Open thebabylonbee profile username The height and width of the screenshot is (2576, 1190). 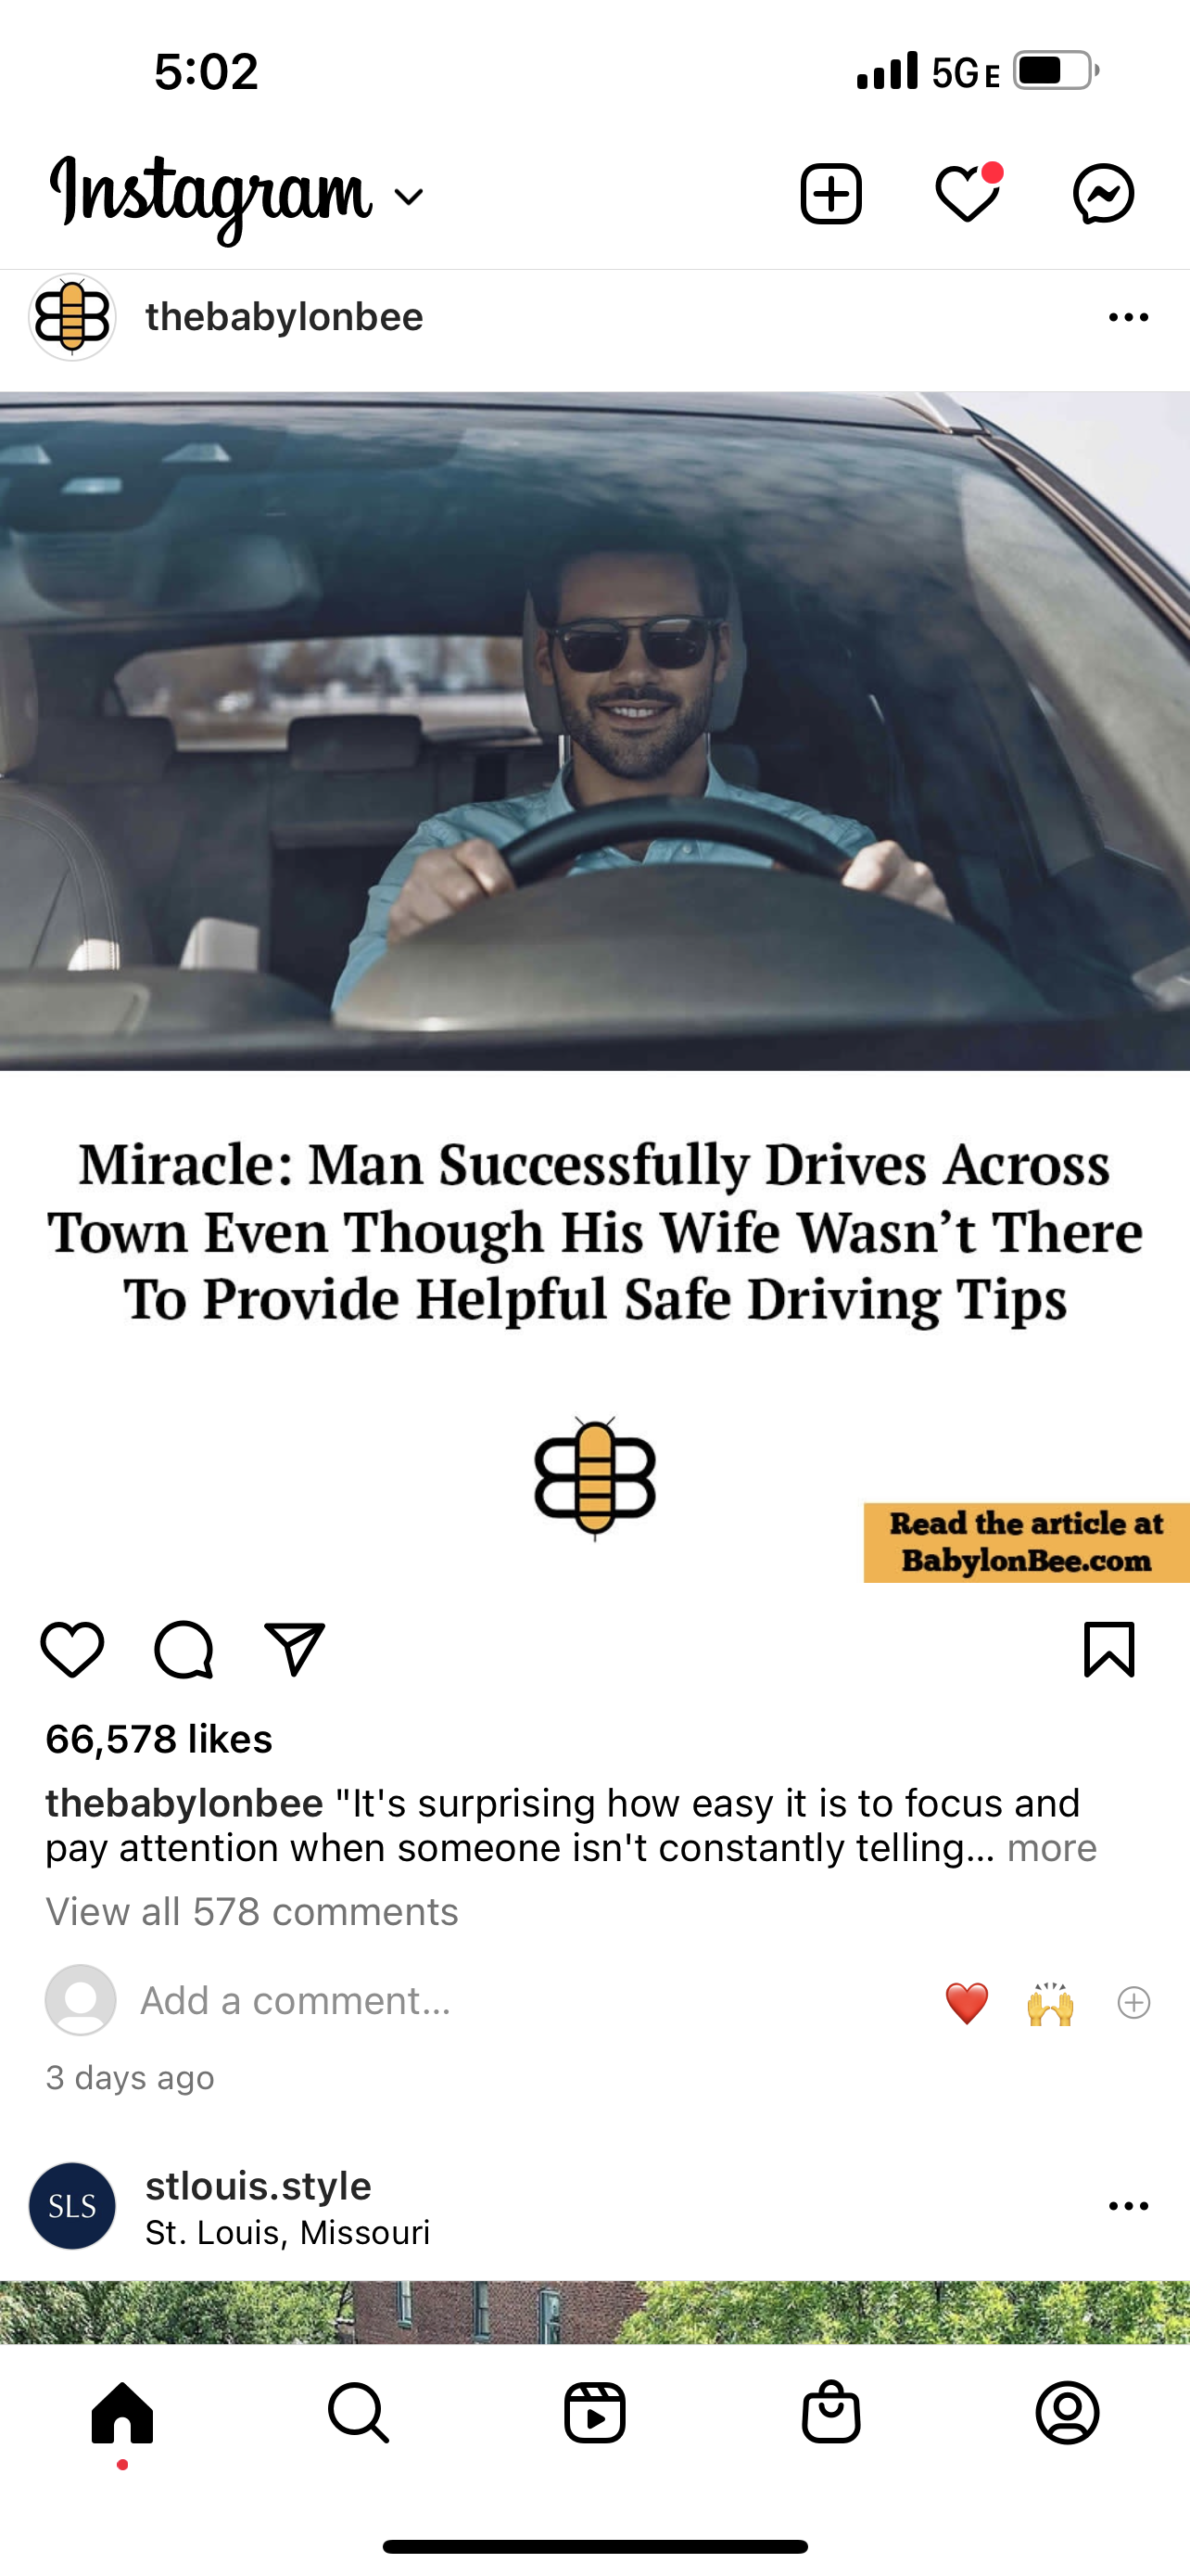click(x=284, y=317)
